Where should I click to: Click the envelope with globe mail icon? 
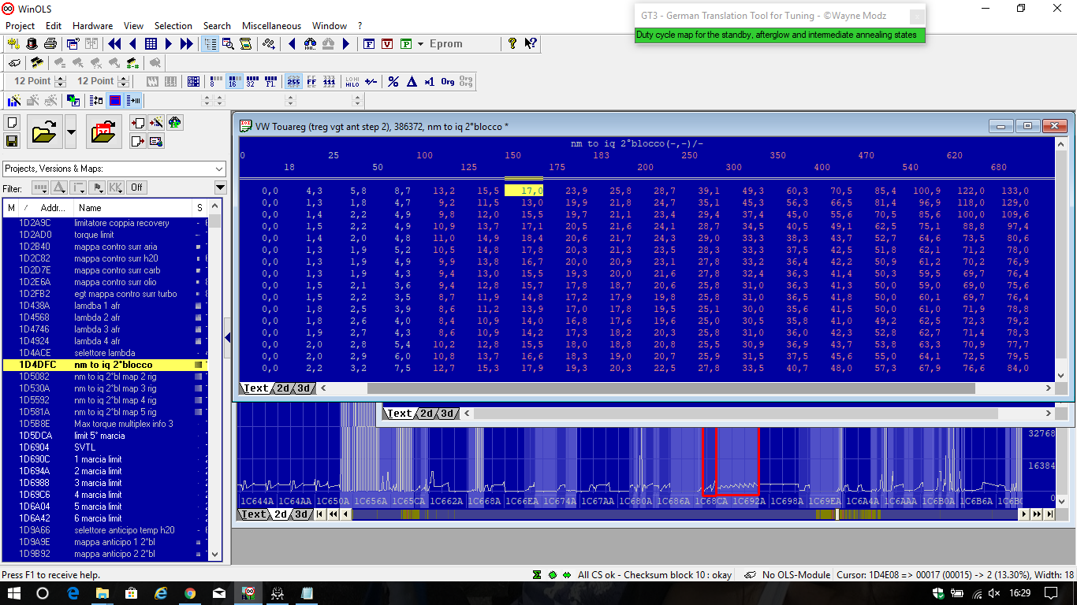pos(156,141)
